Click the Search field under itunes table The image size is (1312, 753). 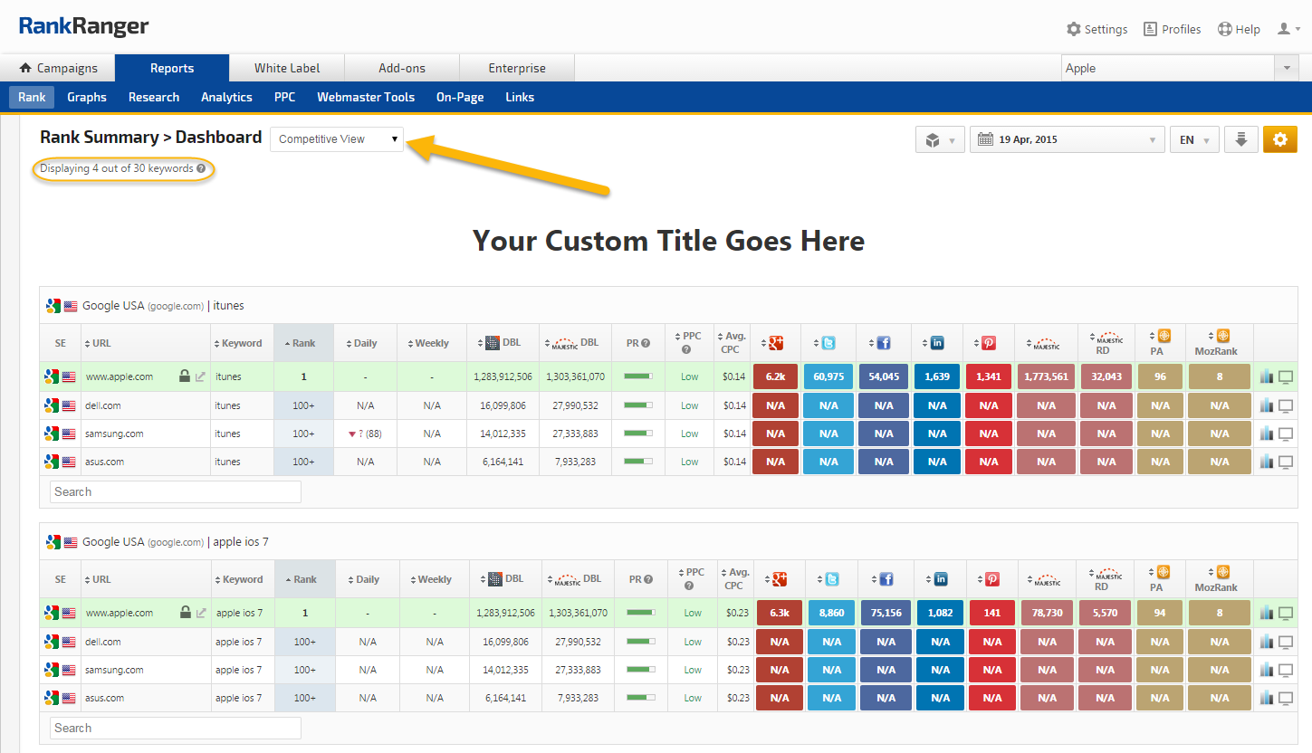point(176,491)
